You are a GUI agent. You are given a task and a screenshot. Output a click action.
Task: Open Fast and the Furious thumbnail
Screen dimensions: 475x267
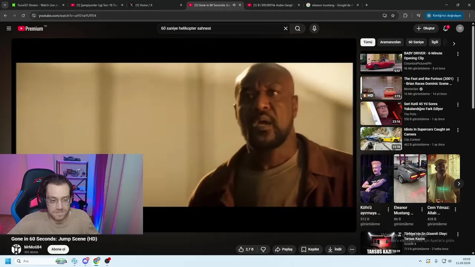click(x=381, y=88)
